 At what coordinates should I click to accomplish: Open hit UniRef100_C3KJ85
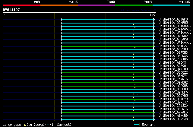tap(173, 59)
